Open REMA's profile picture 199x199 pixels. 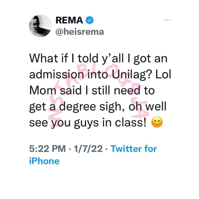click(40, 26)
